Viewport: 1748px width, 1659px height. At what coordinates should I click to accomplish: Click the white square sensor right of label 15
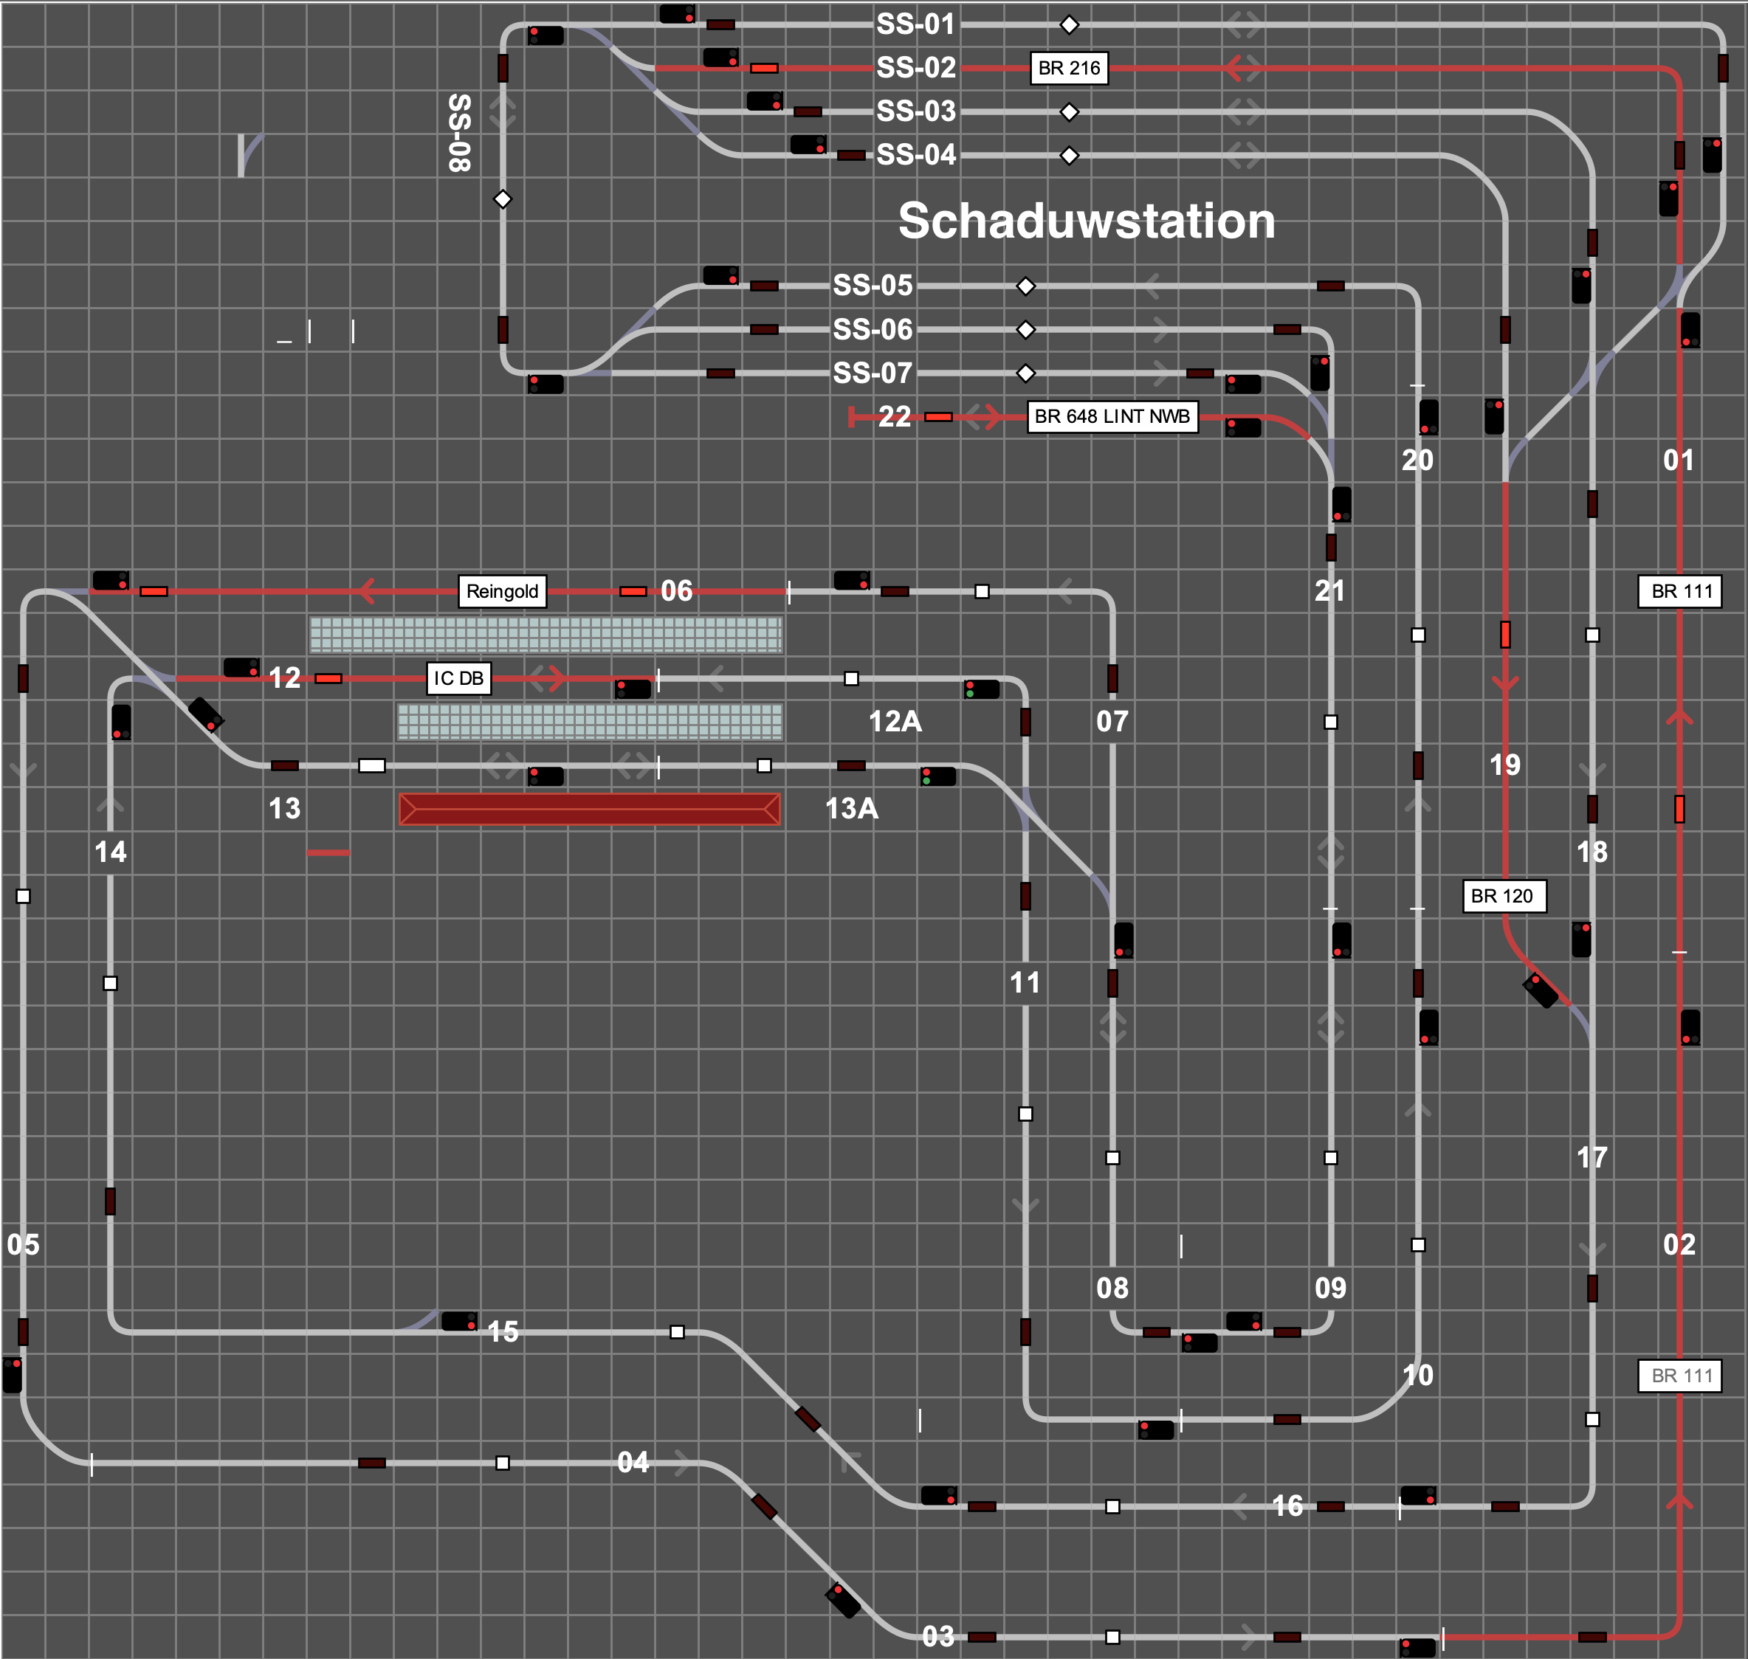pyautogui.click(x=677, y=1332)
